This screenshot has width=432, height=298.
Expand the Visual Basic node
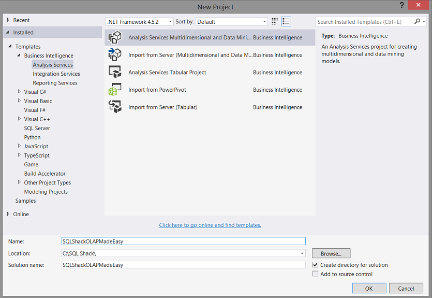(19, 101)
